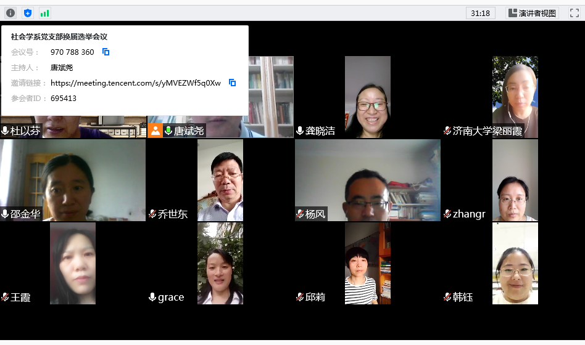Click the mic icon for 龚晓洁
The image size is (585, 345).
pos(300,131)
